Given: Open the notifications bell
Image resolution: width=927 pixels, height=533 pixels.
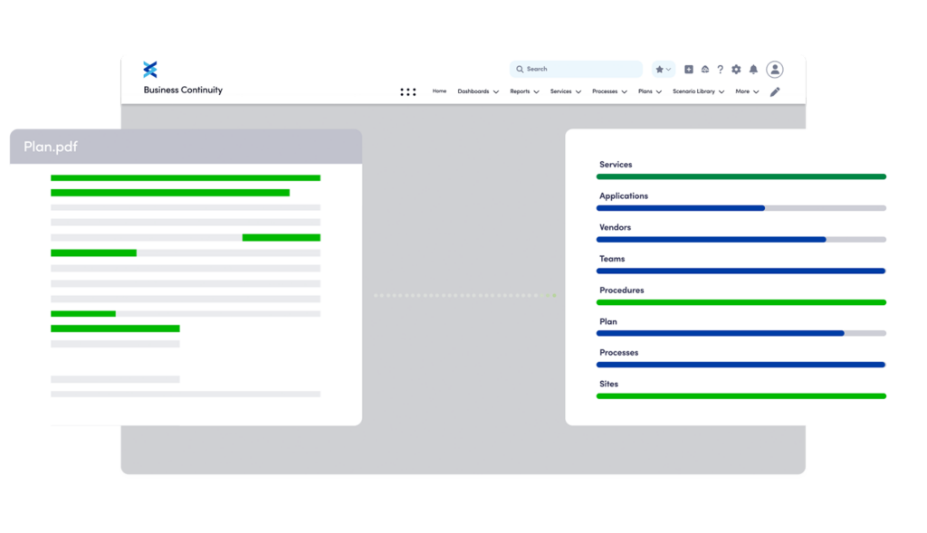Looking at the screenshot, I should pos(753,70).
